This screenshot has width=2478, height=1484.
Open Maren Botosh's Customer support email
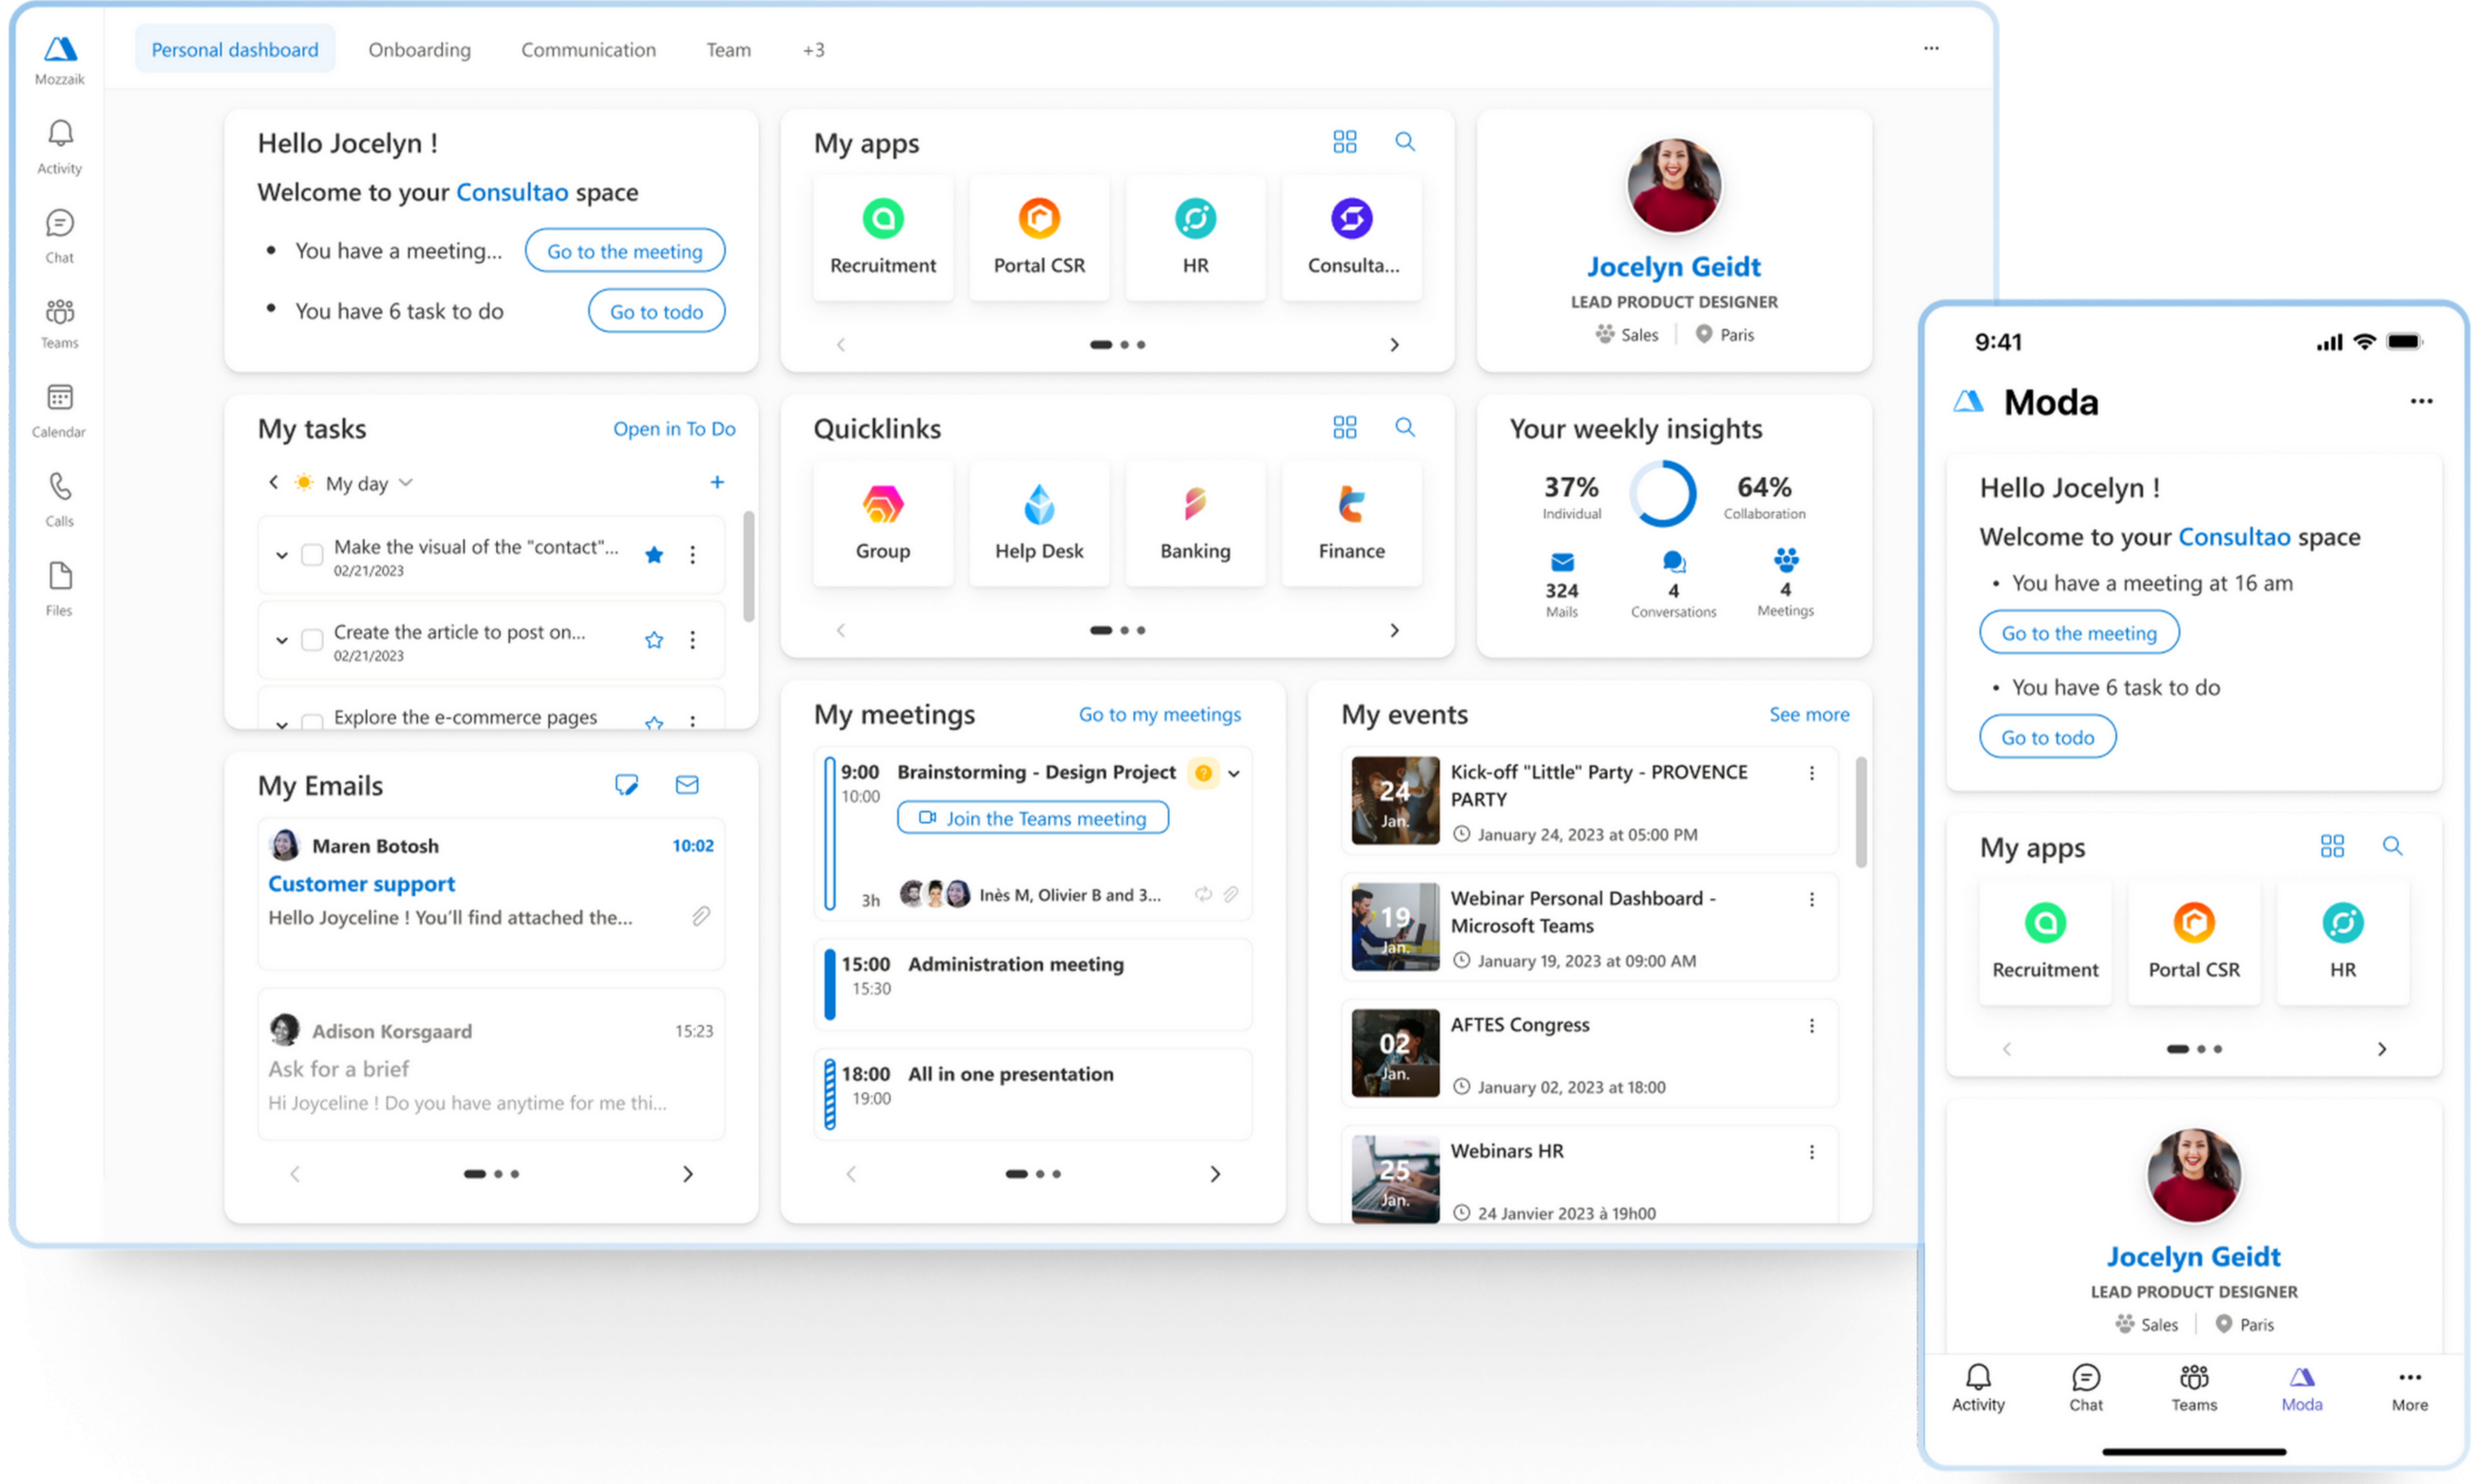click(491, 894)
